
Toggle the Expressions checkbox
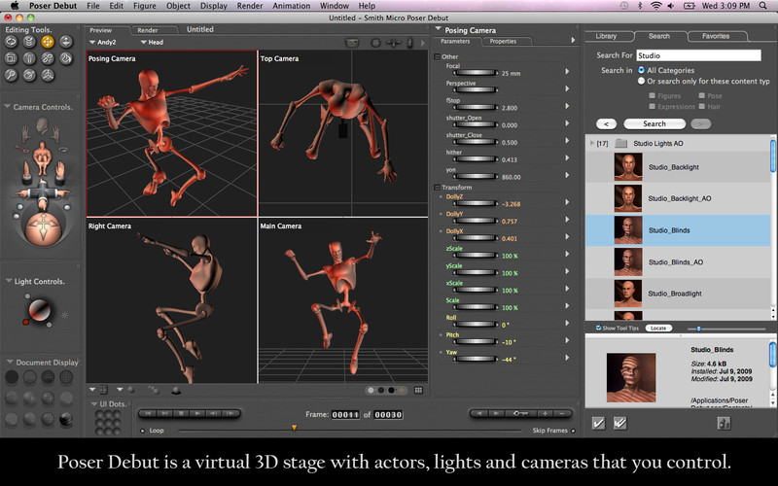point(652,106)
